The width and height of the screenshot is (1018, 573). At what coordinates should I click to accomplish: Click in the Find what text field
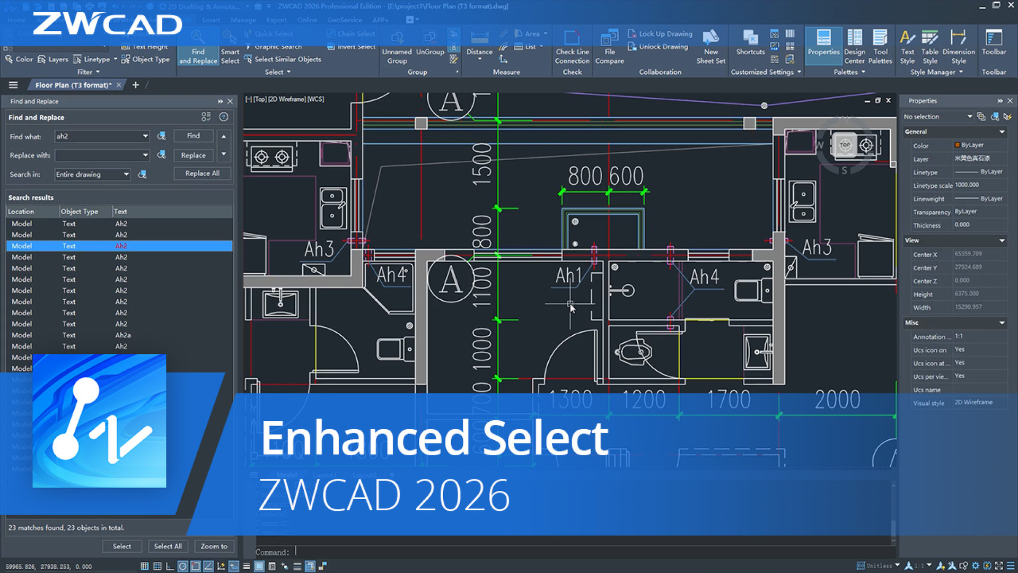coord(98,136)
